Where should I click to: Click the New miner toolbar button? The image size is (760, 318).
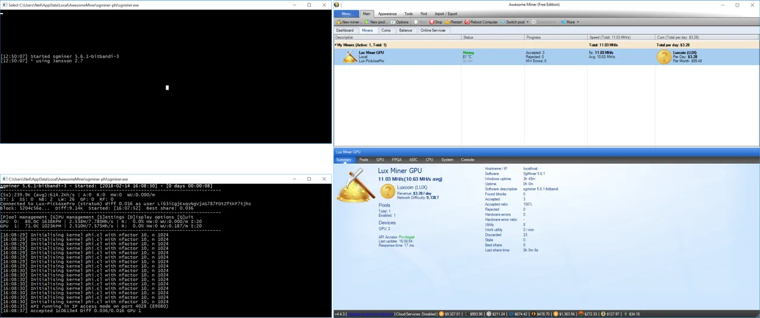pos(349,22)
